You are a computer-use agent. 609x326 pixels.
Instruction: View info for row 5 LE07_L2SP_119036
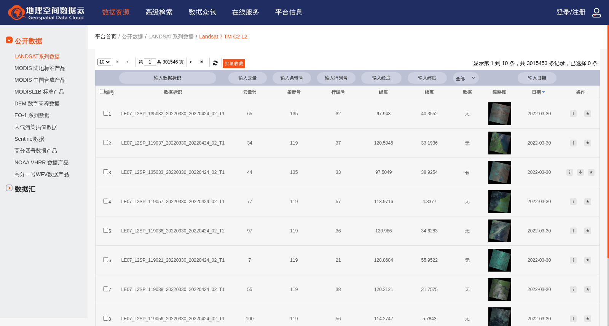573,231
